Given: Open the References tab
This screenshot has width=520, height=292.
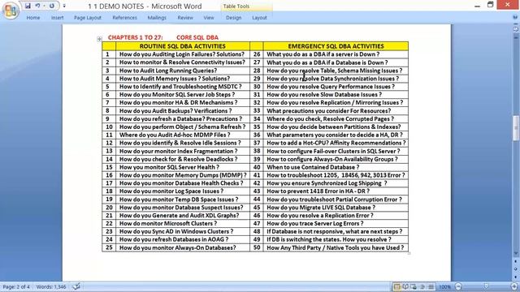Looking at the screenshot, I should pos(124,18).
